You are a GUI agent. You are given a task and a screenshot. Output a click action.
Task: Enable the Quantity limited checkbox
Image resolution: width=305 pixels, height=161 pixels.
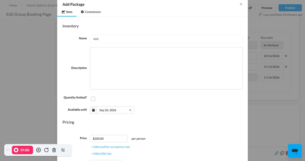[x=93, y=99]
